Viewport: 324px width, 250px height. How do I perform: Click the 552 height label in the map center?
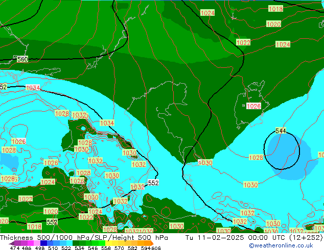153,183
